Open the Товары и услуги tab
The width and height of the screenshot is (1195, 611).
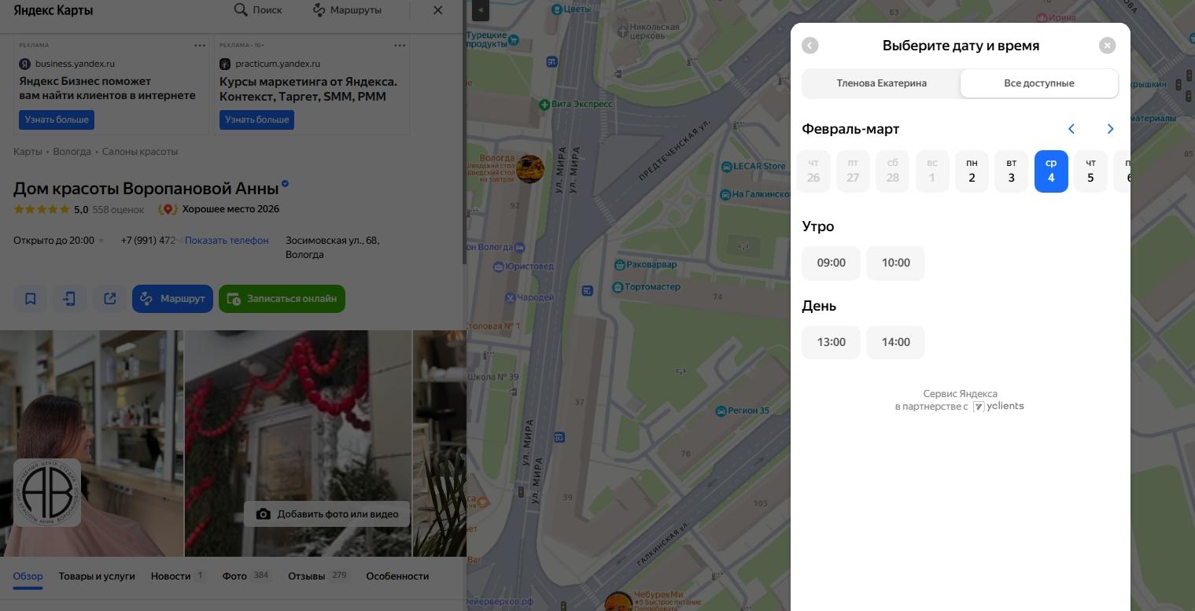click(97, 576)
